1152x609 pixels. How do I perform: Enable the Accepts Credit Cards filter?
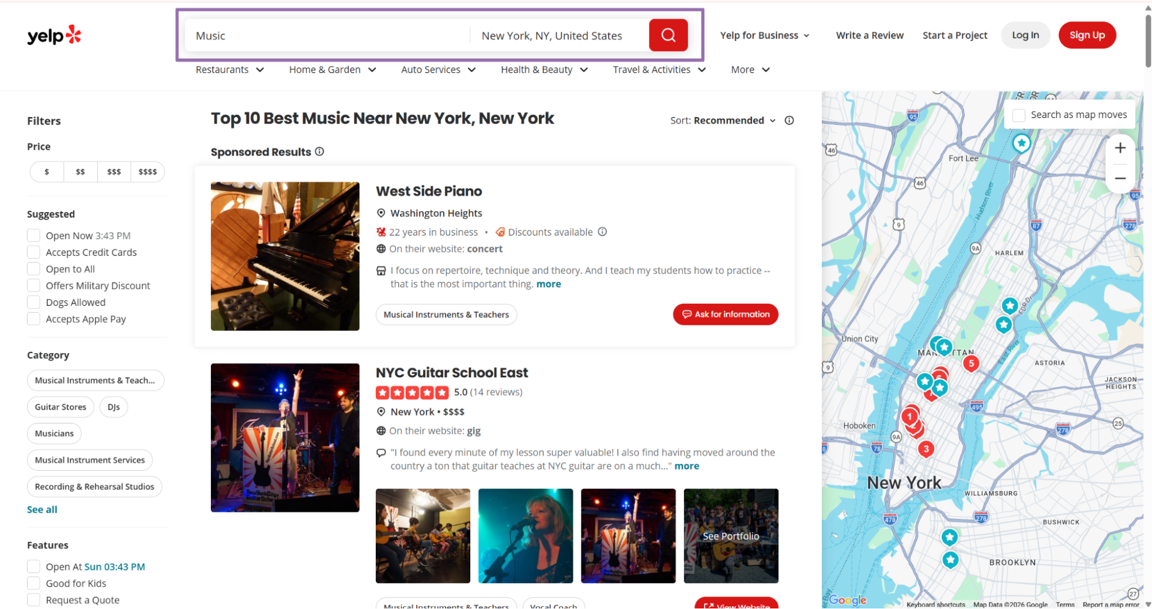(33, 252)
